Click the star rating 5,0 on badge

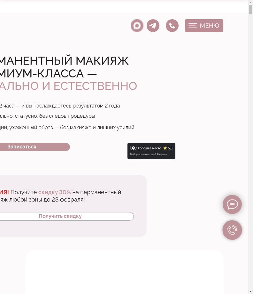point(168,148)
